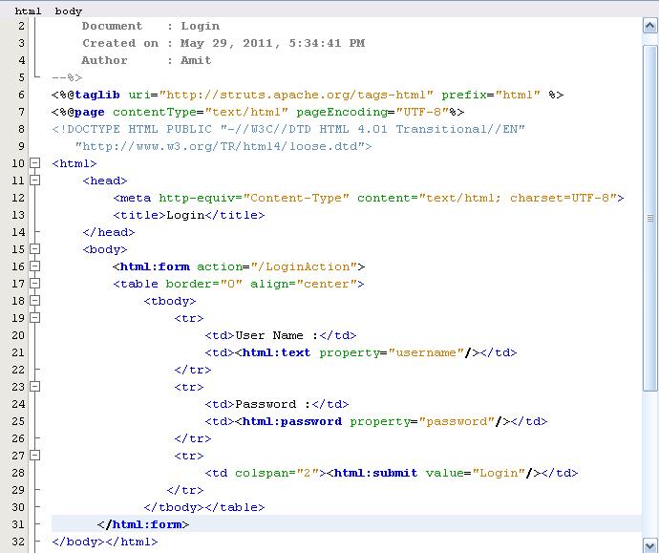Image resolution: width=659 pixels, height=553 pixels.
Task: Collapse the table fold on line 17
Action: [x=35, y=284]
